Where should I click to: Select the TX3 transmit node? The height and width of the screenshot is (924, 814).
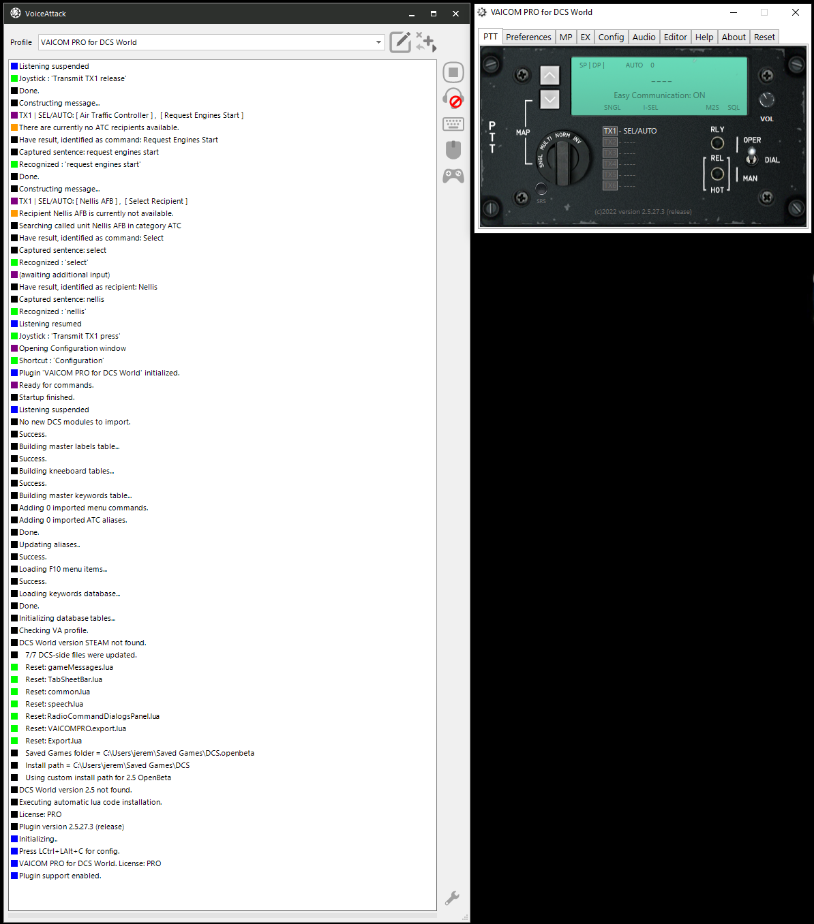[x=609, y=153]
